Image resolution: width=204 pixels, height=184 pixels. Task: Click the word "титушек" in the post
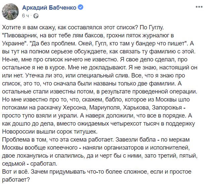[86, 132]
